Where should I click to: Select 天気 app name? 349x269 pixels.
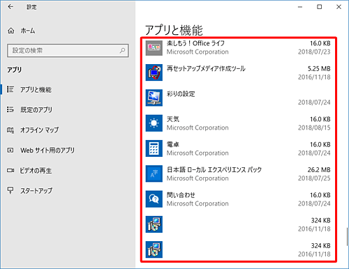173,119
